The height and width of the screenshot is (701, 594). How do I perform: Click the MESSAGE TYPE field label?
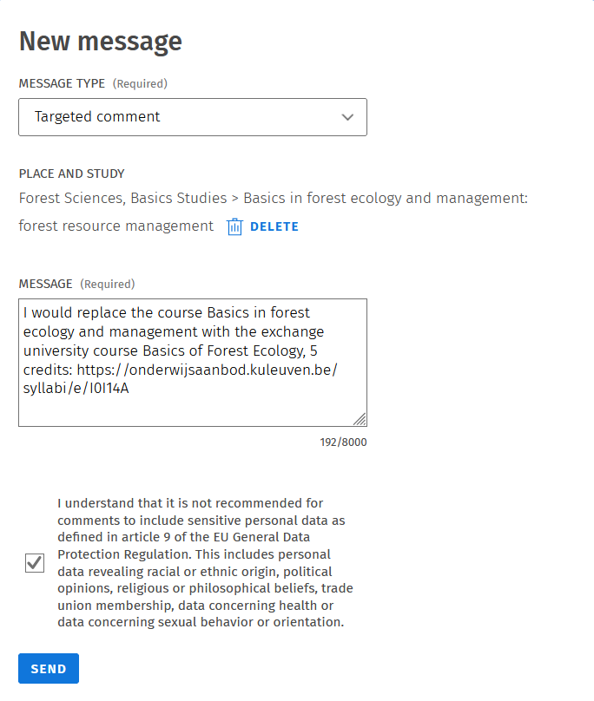(x=62, y=84)
